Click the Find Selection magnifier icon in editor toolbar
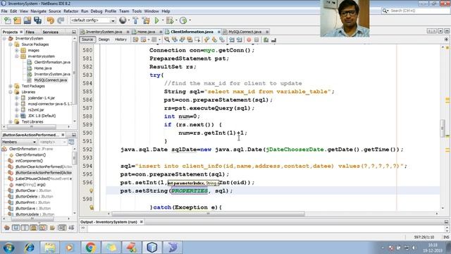 click(x=167, y=40)
